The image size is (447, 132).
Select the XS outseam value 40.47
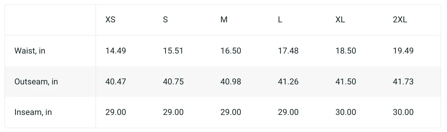tap(116, 82)
